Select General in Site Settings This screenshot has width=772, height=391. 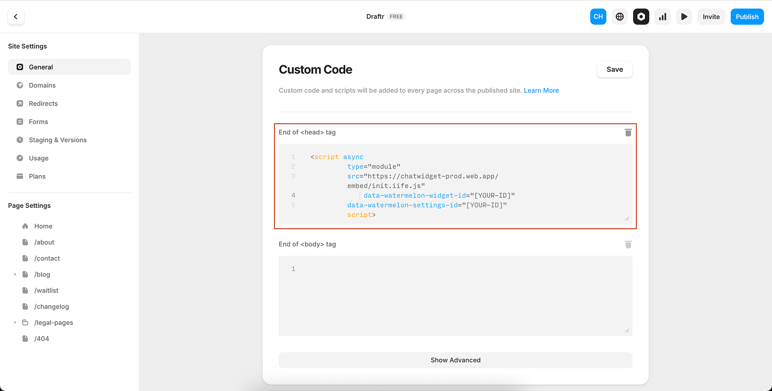(69, 67)
